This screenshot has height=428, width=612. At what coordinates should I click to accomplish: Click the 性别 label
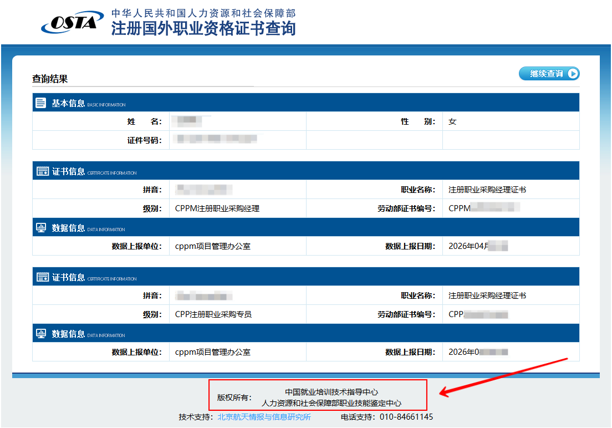418,121
